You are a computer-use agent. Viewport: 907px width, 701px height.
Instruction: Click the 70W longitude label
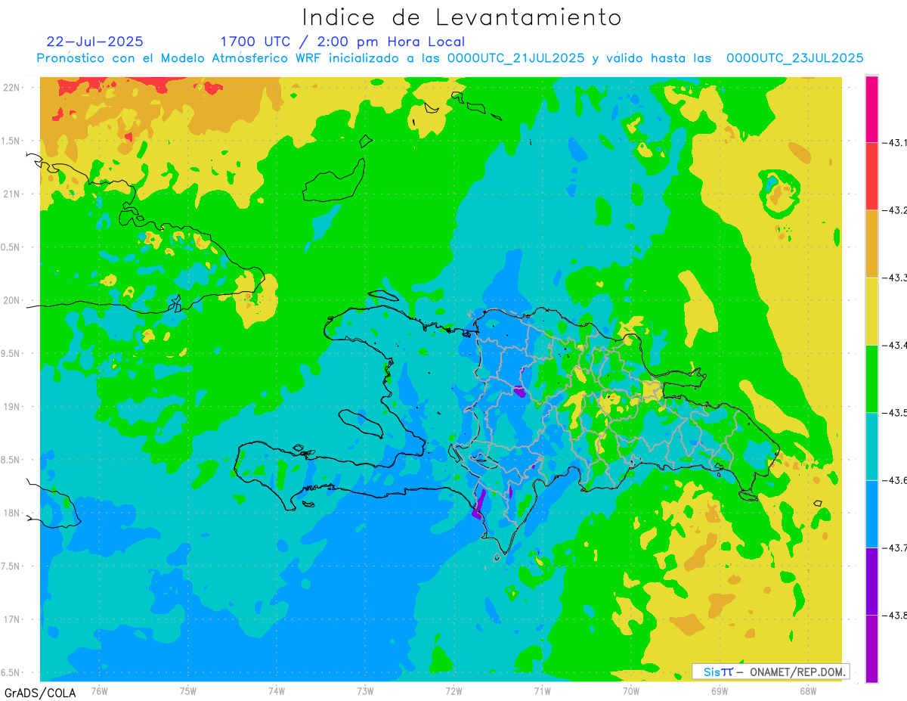tap(631, 691)
